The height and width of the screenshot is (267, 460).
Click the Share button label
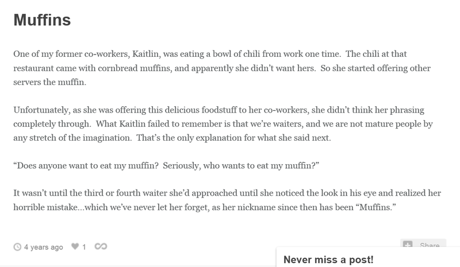click(430, 245)
